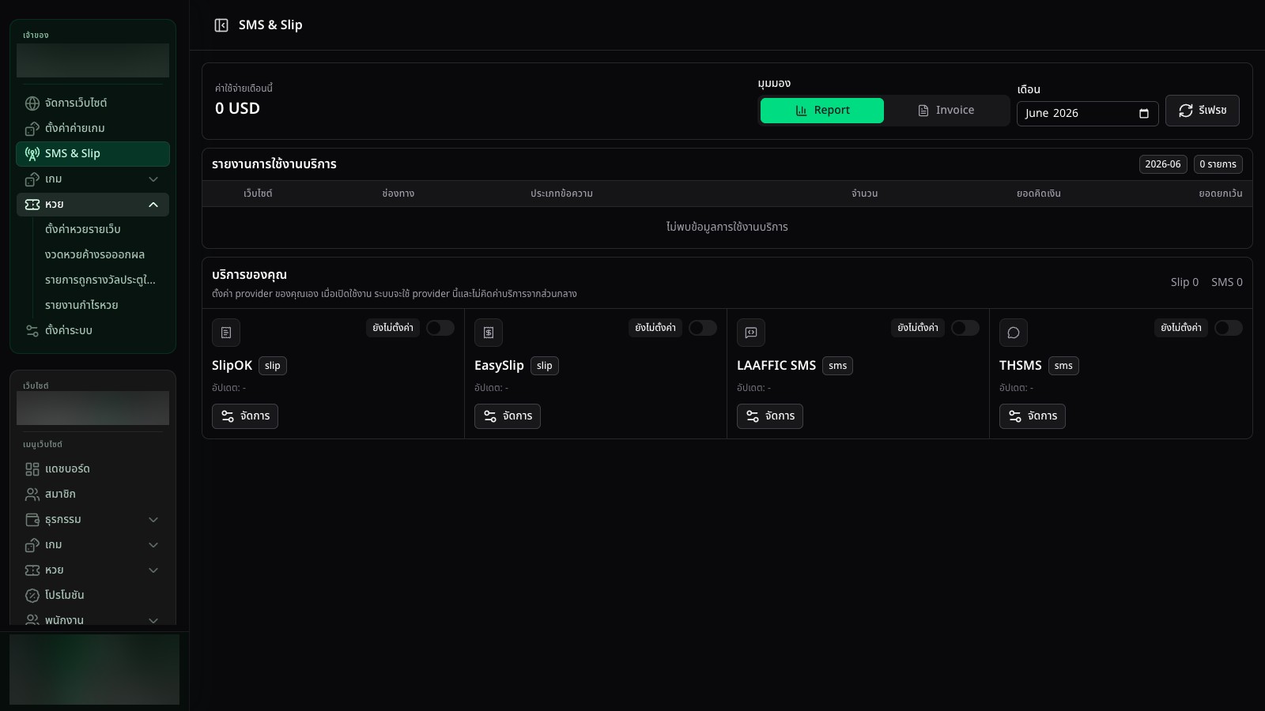The image size is (1265, 711).
Task: Click the รีเฟรช refresh button
Action: (1203, 111)
